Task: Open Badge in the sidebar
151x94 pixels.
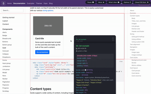Action: tap(5, 35)
